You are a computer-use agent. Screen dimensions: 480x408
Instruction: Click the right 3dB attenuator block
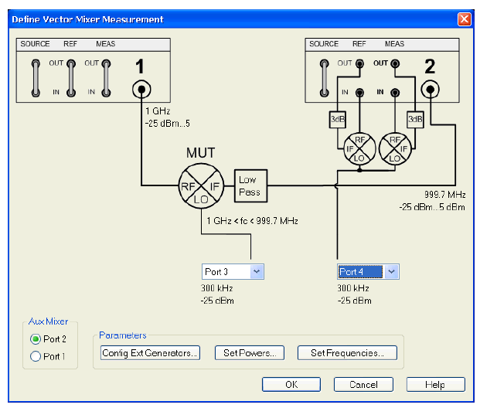click(x=415, y=119)
